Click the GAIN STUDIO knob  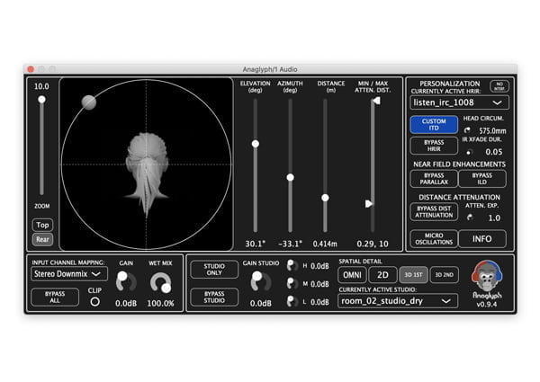click(261, 281)
